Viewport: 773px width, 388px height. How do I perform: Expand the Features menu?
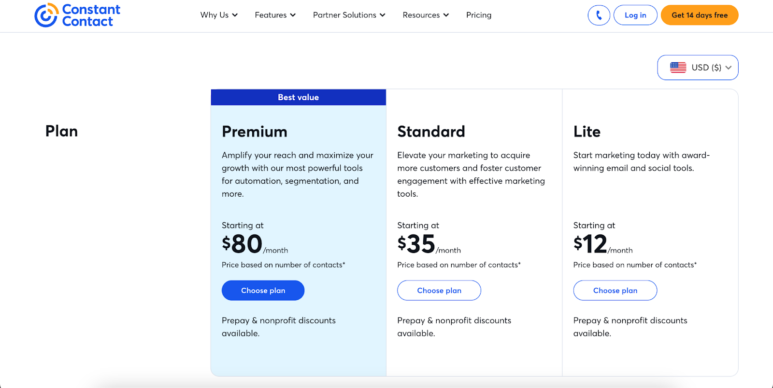pyautogui.click(x=274, y=15)
